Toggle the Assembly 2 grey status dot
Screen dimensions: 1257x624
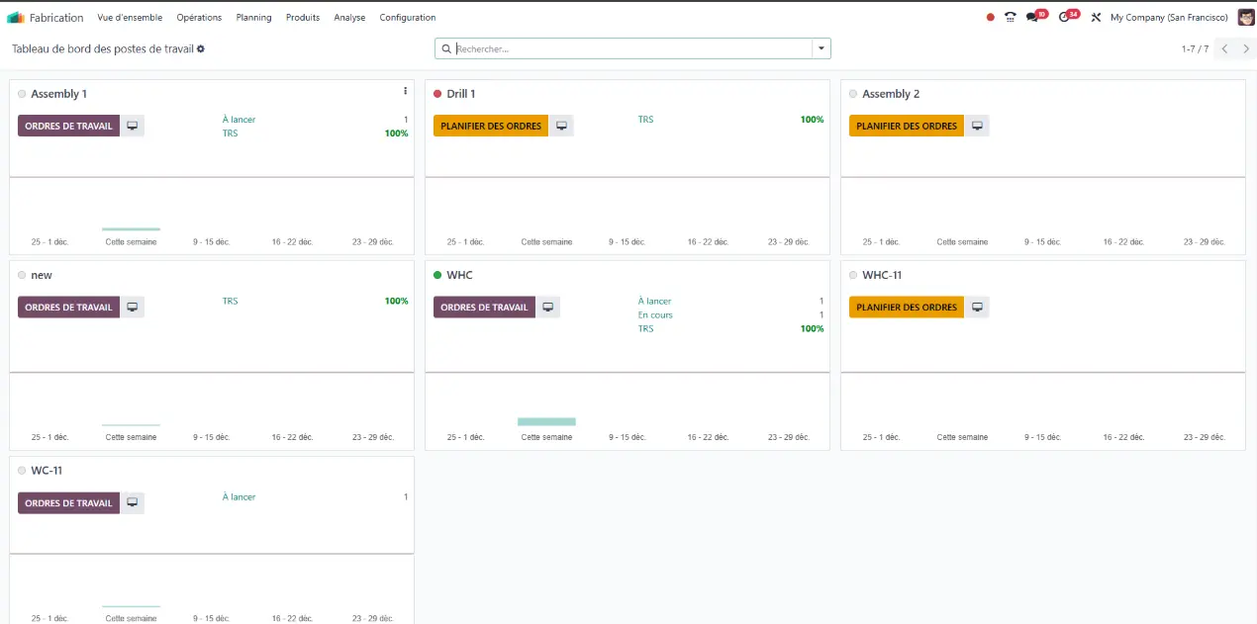[x=853, y=94]
